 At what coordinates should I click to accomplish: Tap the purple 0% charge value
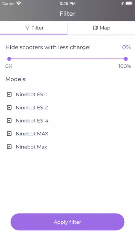[126, 47]
